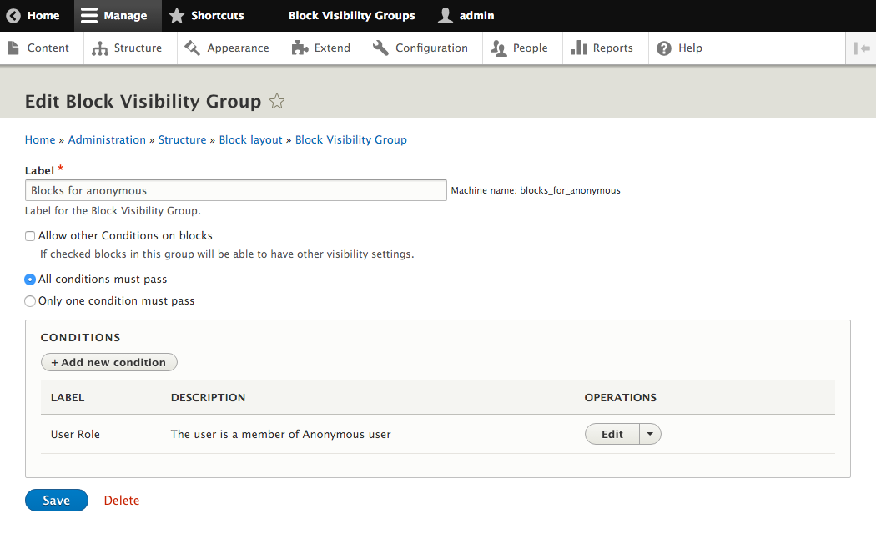Click inside the Label text field
This screenshot has height=549, width=876.
coord(234,190)
